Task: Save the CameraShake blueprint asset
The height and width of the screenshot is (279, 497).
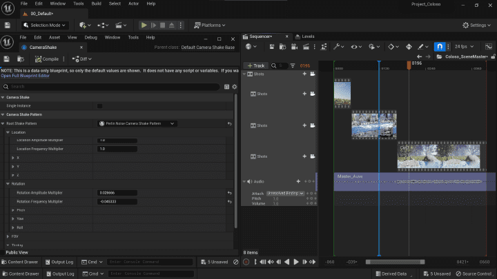Action: click(6, 59)
